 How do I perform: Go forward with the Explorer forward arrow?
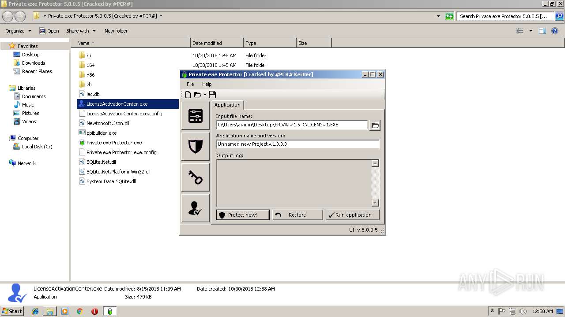[x=20, y=16]
